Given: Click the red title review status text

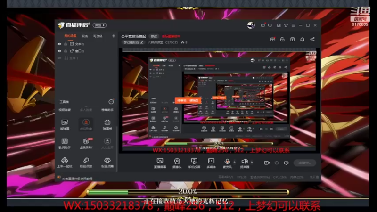Looking at the screenshot, I should (x=171, y=36).
